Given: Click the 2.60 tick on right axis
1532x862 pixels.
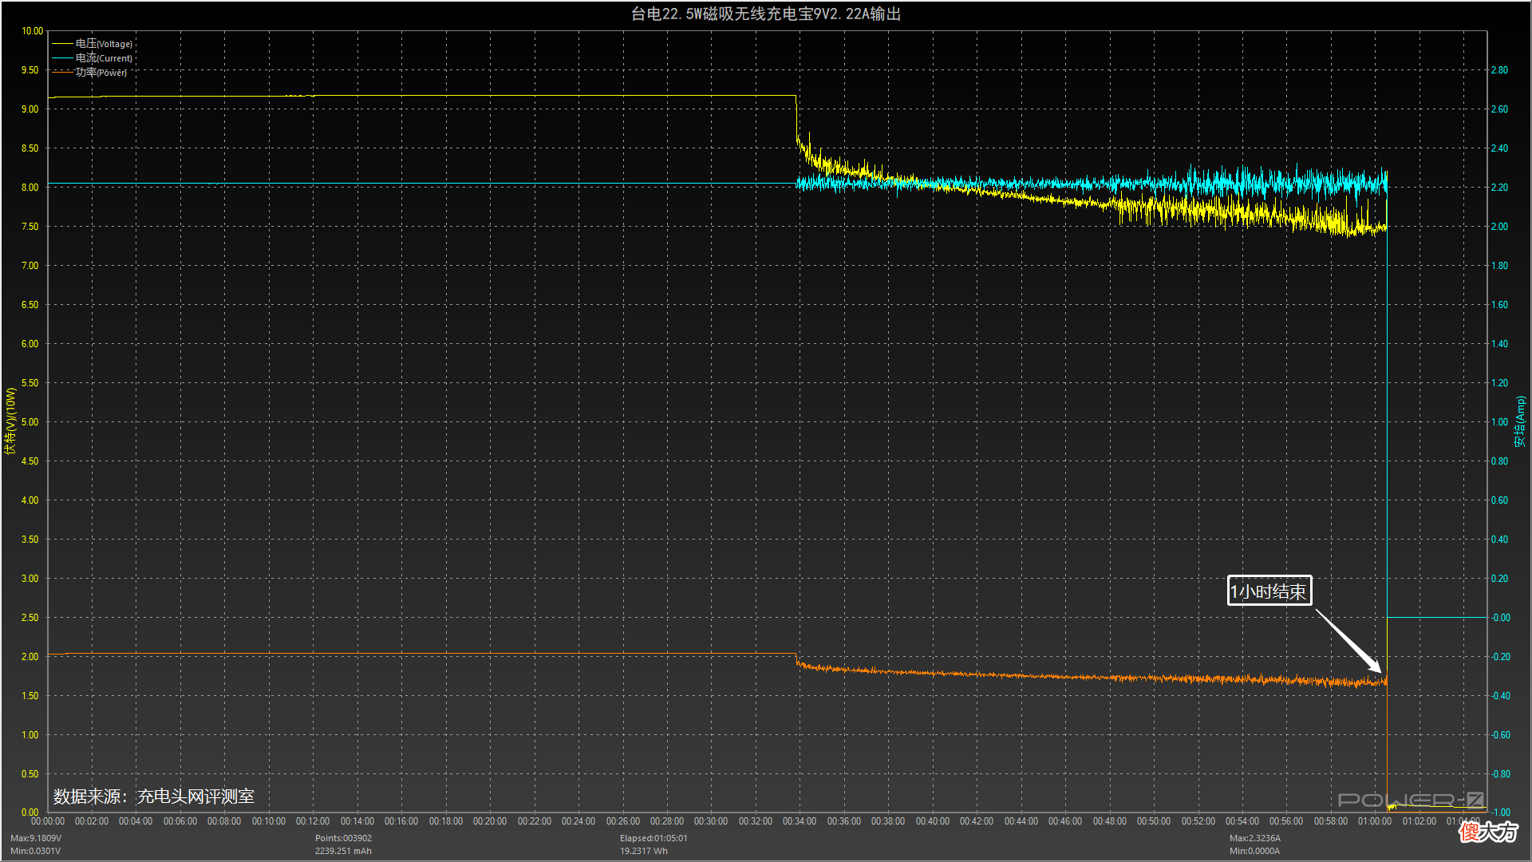Looking at the screenshot, I should coord(1500,109).
